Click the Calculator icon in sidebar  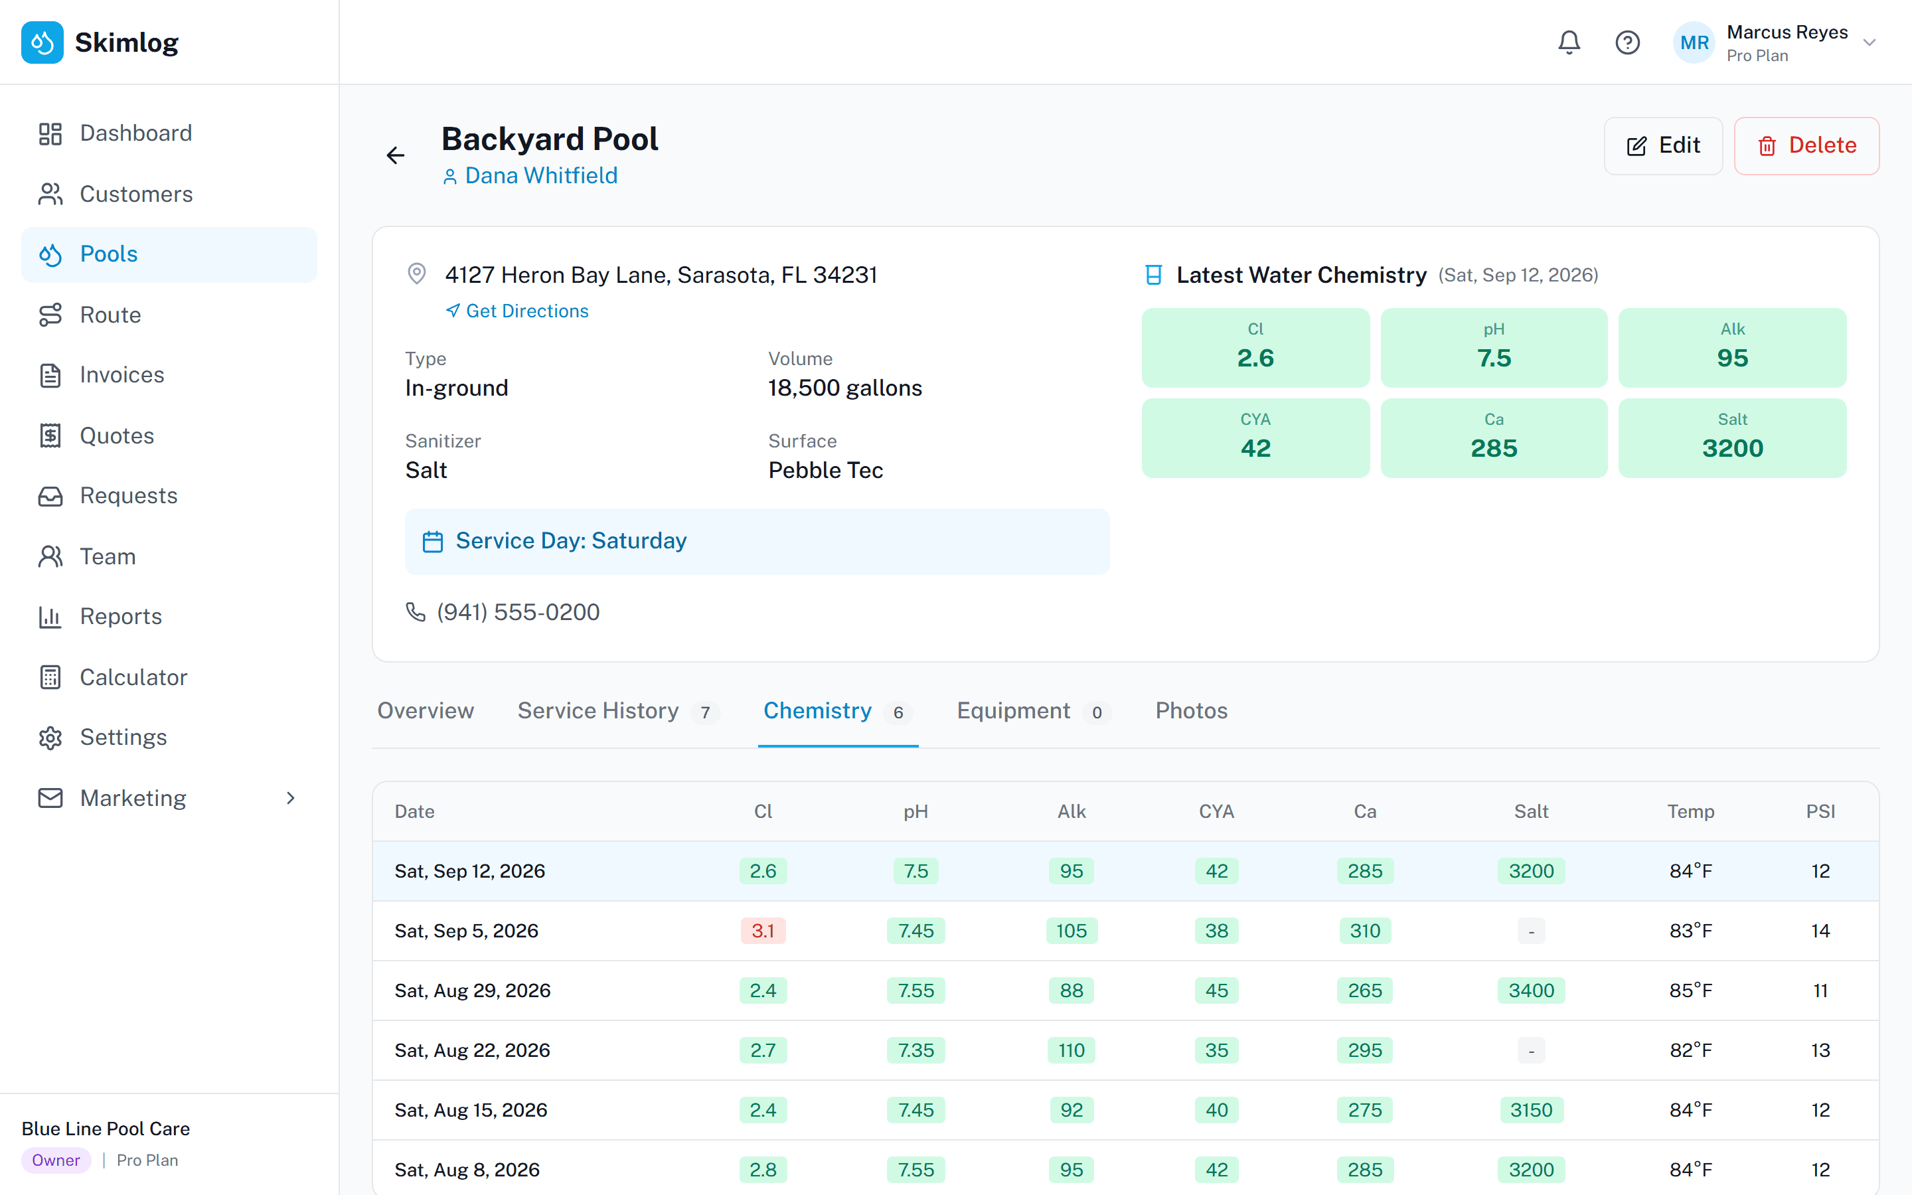(x=50, y=677)
